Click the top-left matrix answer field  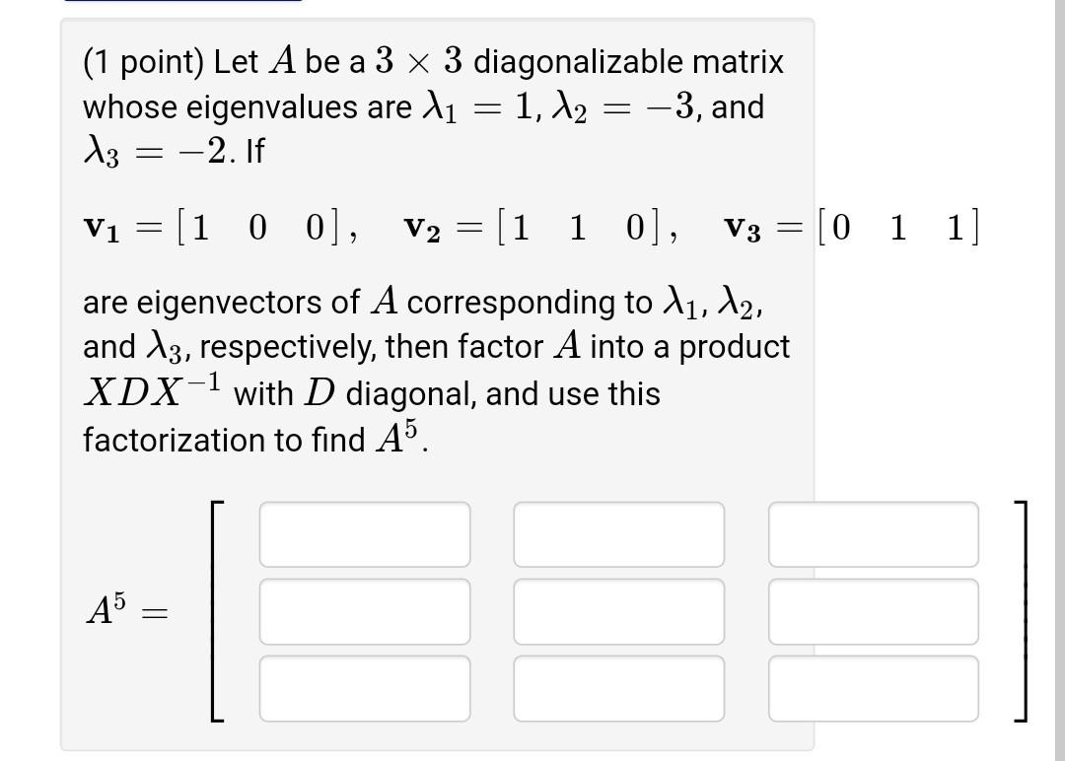364,533
